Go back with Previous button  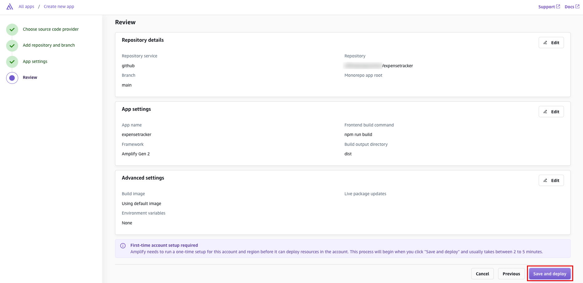(511, 274)
